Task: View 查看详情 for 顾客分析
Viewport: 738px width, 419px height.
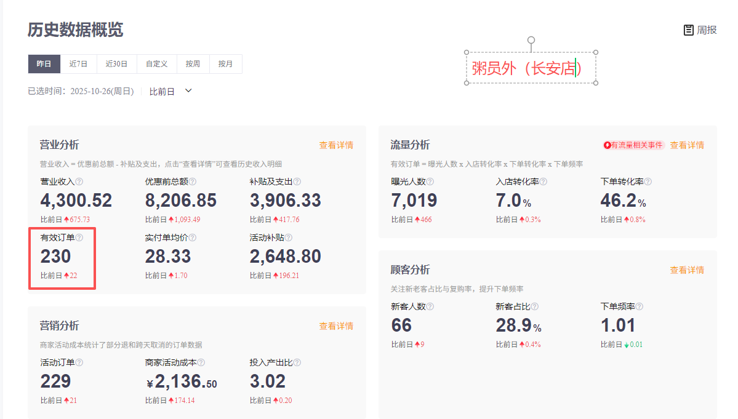Action: 687,270
